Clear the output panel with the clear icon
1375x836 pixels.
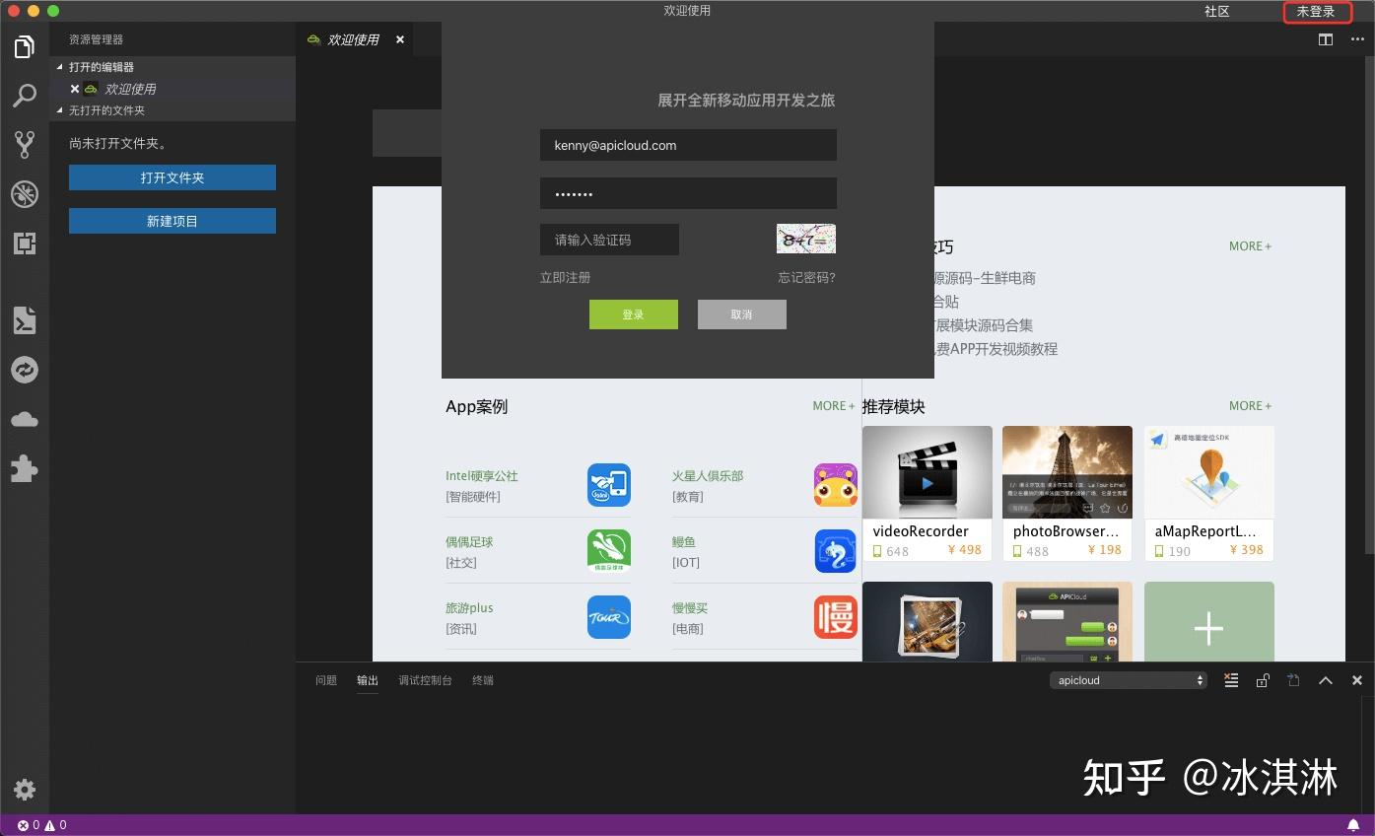tap(1231, 680)
